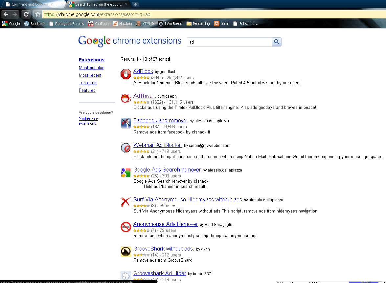The image size is (386, 283).
Task: Click the magnifying glass search button
Action: (x=277, y=42)
